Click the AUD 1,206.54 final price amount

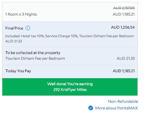[x=123, y=27]
